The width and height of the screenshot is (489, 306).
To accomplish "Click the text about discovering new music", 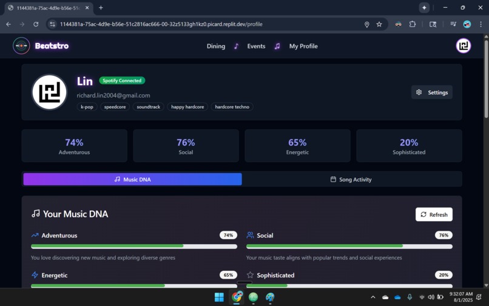I will point(103,258).
